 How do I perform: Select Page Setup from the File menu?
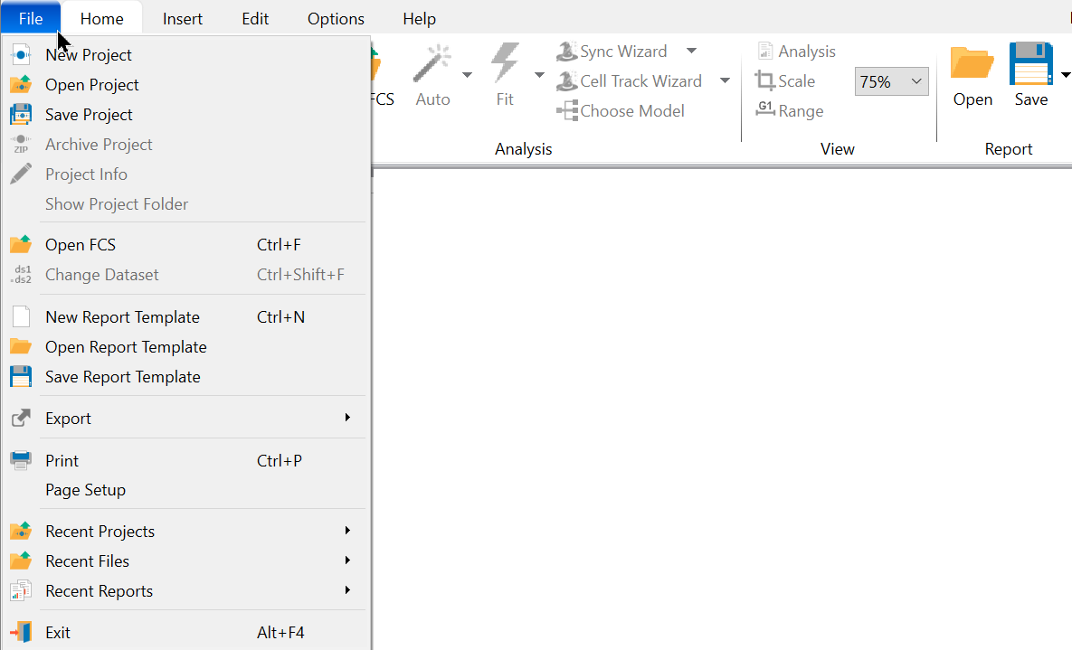(86, 490)
